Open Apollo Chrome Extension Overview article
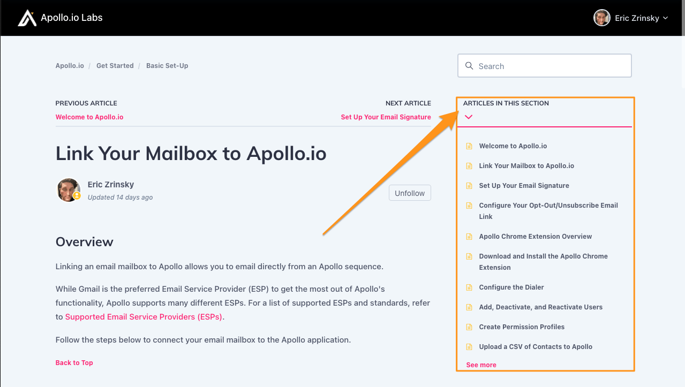 click(536, 237)
